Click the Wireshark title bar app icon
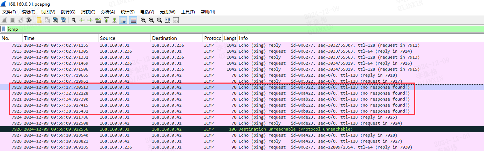This screenshot has height=151, width=484. click(4, 4)
